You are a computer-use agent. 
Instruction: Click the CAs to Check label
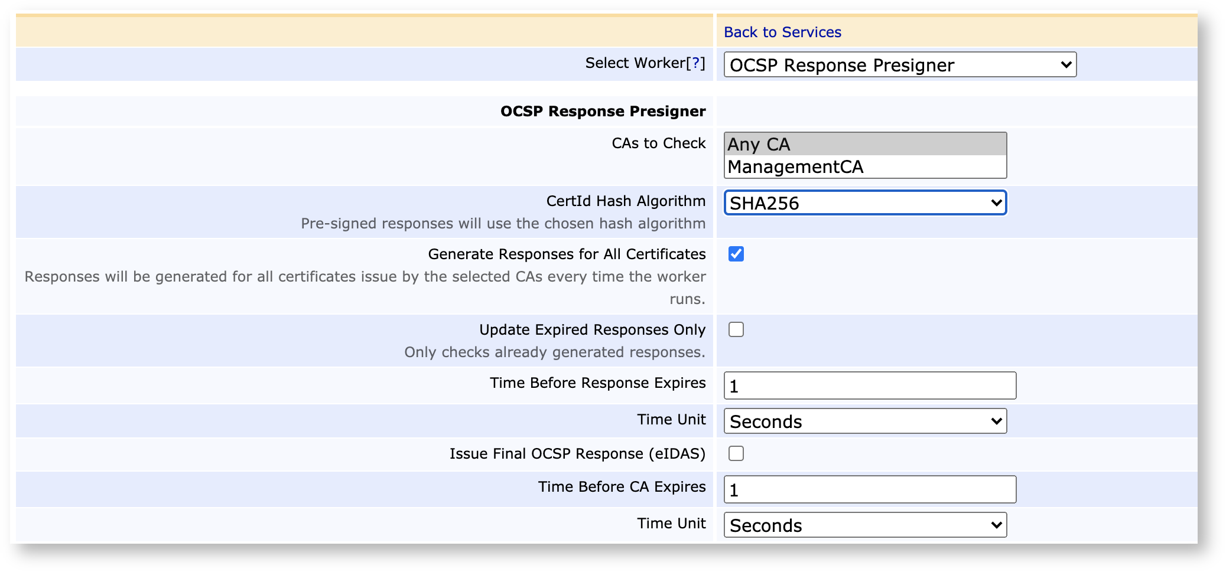pos(658,143)
